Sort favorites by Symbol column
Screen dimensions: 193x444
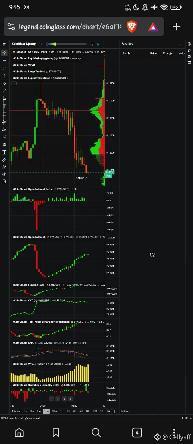click(127, 53)
